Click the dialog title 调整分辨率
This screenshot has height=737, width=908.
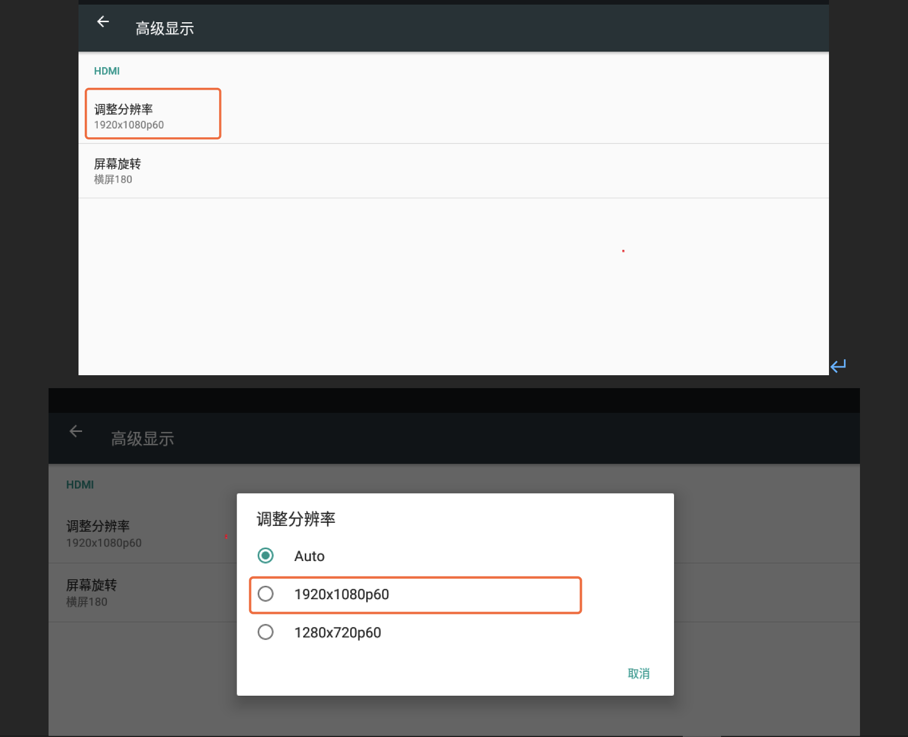(x=295, y=519)
